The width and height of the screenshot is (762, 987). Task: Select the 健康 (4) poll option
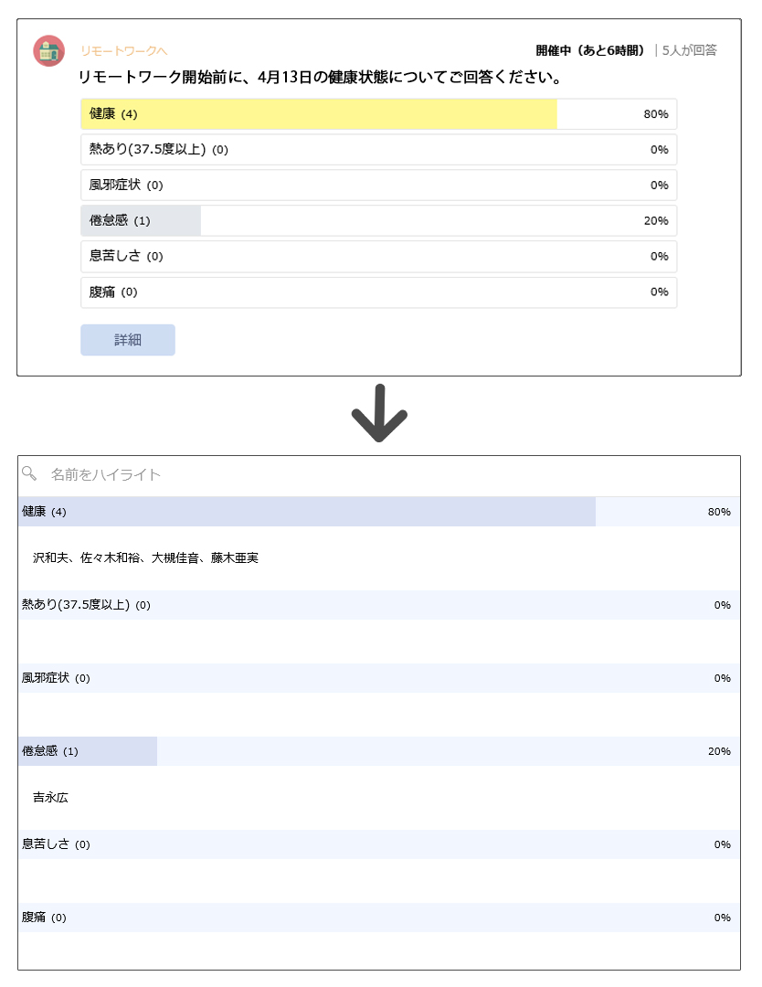tap(379, 114)
